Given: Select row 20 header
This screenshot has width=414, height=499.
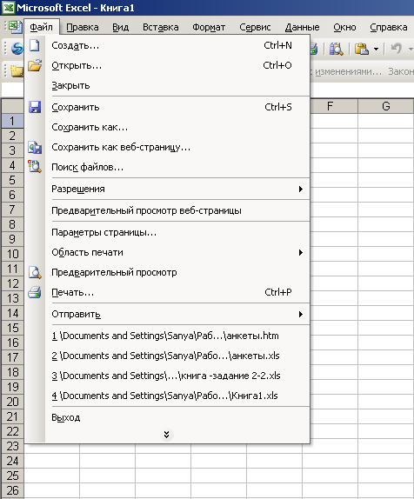Looking at the screenshot, I should tap(12, 402).
